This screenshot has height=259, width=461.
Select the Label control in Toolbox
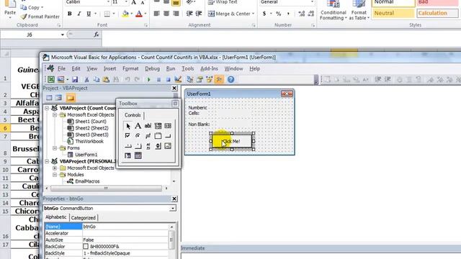[x=138, y=126]
